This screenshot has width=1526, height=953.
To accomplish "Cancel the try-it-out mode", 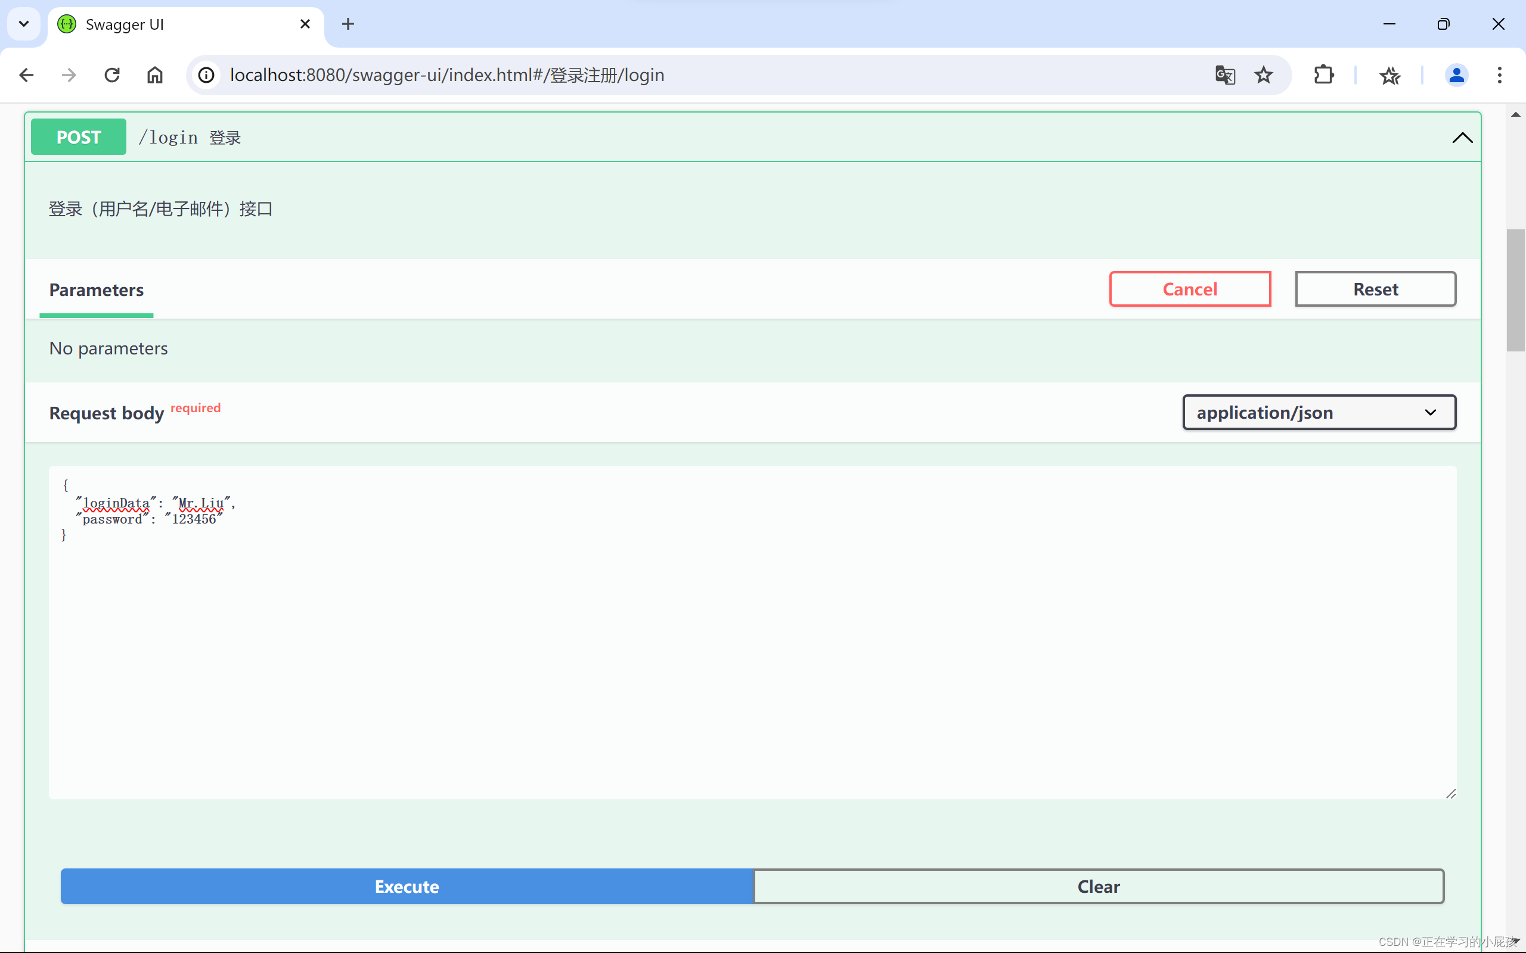I will pyautogui.click(x=1190, y=289).
